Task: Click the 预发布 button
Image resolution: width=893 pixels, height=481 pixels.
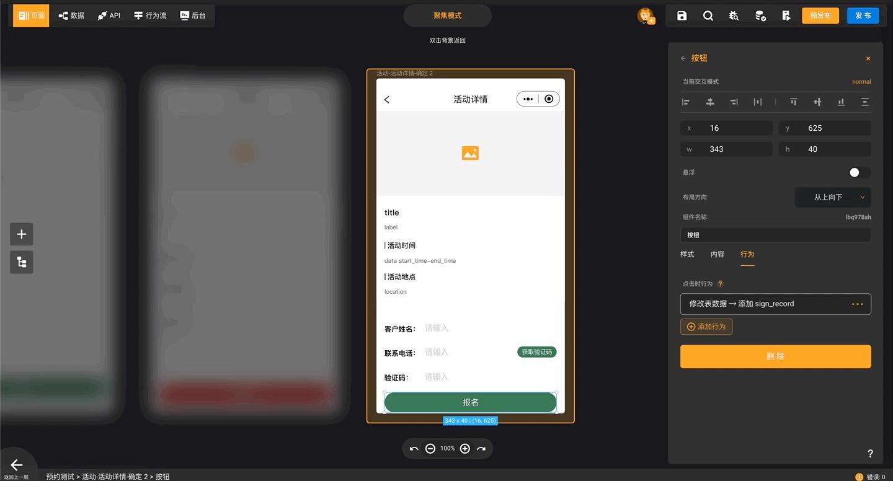Action: click(820, 15)
